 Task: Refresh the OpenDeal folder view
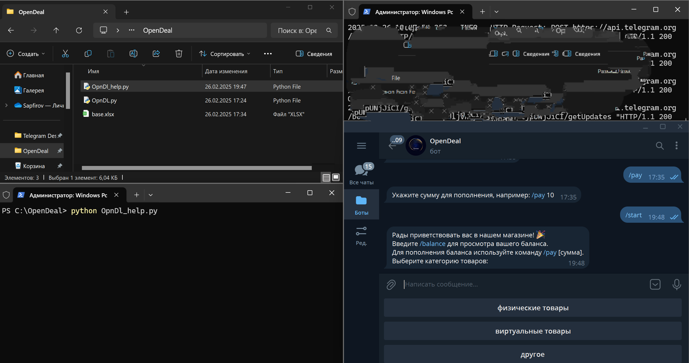(79, 30)
